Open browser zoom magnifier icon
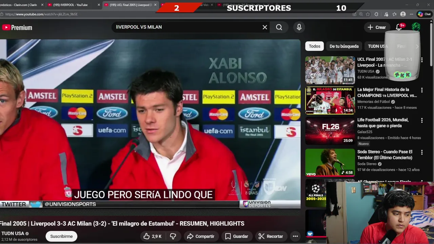Screen dimensions: 434x244 click(361, 14)
